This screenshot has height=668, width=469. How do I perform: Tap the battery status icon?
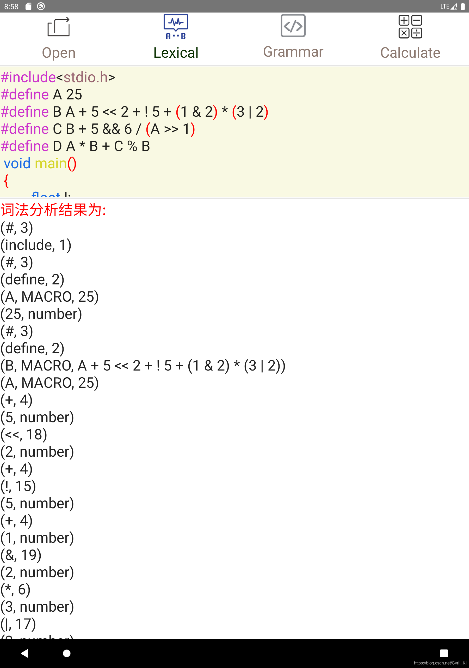pos(462,6)
